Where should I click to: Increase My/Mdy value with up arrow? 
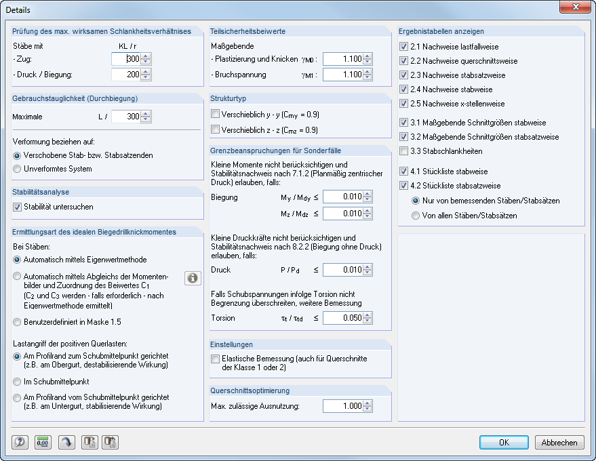pos(367,194)
